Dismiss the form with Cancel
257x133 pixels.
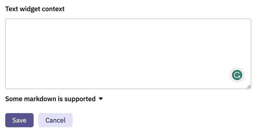point(55,120)
